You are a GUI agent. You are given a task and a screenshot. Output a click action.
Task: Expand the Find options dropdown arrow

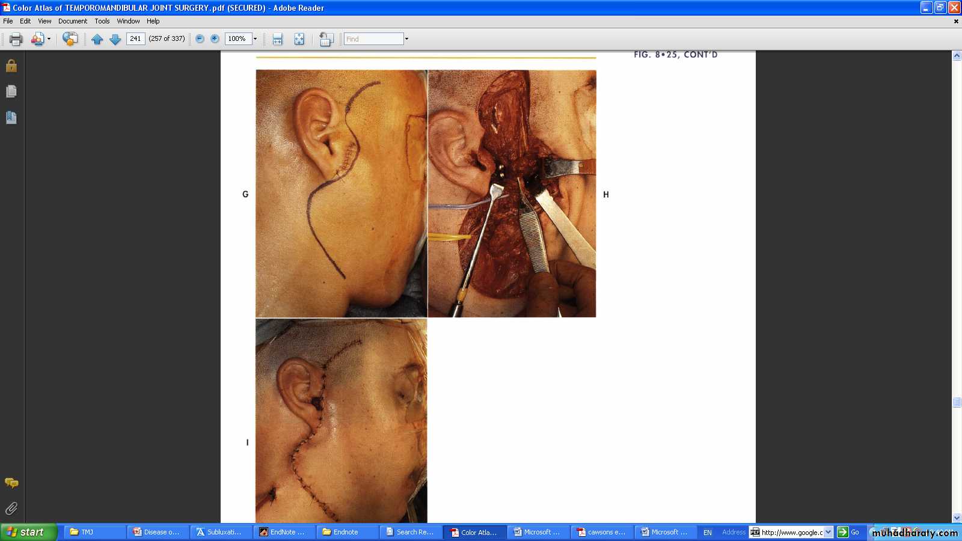click(406, 39)
